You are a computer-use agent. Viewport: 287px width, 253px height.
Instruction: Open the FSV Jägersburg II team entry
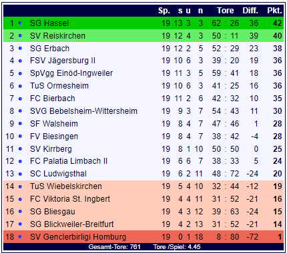(x=63, y=61)
